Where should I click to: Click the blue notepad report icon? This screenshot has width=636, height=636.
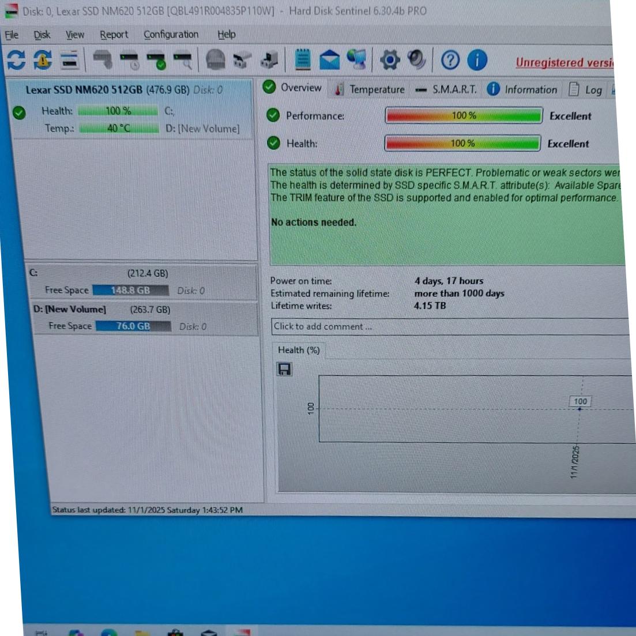(x=303, y=60)
